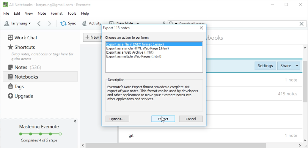Click the 419 notes notebook count
This screenshot has width=308, height=148.
(287, 94)
